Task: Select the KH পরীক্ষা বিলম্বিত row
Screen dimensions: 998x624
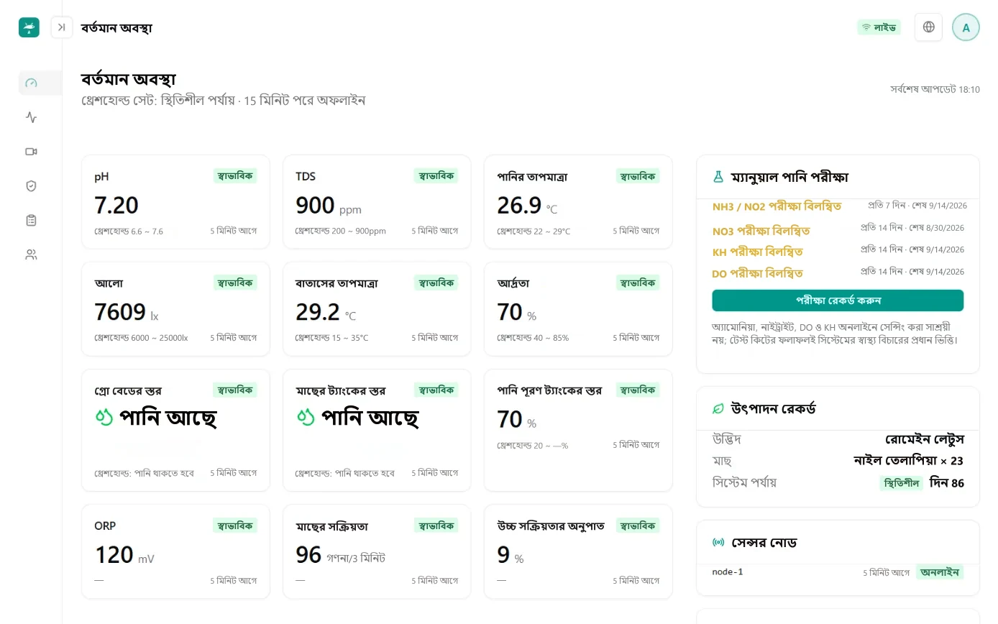Action: [839, 252]
